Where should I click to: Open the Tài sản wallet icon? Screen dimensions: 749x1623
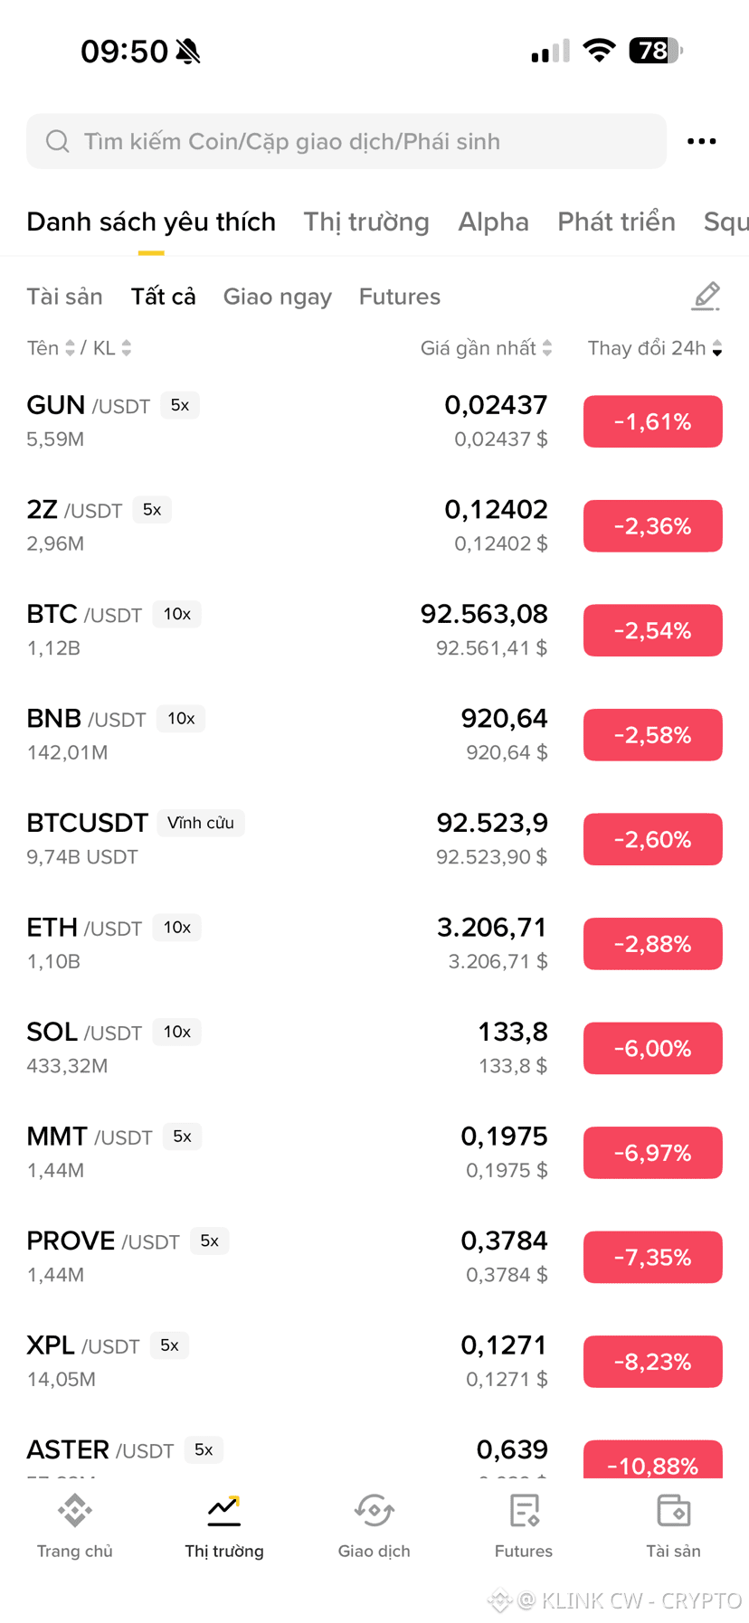[673, 1511]
